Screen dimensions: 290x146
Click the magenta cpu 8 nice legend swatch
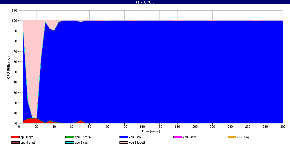[178, 137]
